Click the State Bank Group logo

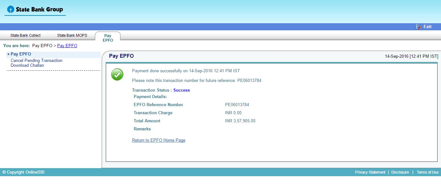click(35, 10)
